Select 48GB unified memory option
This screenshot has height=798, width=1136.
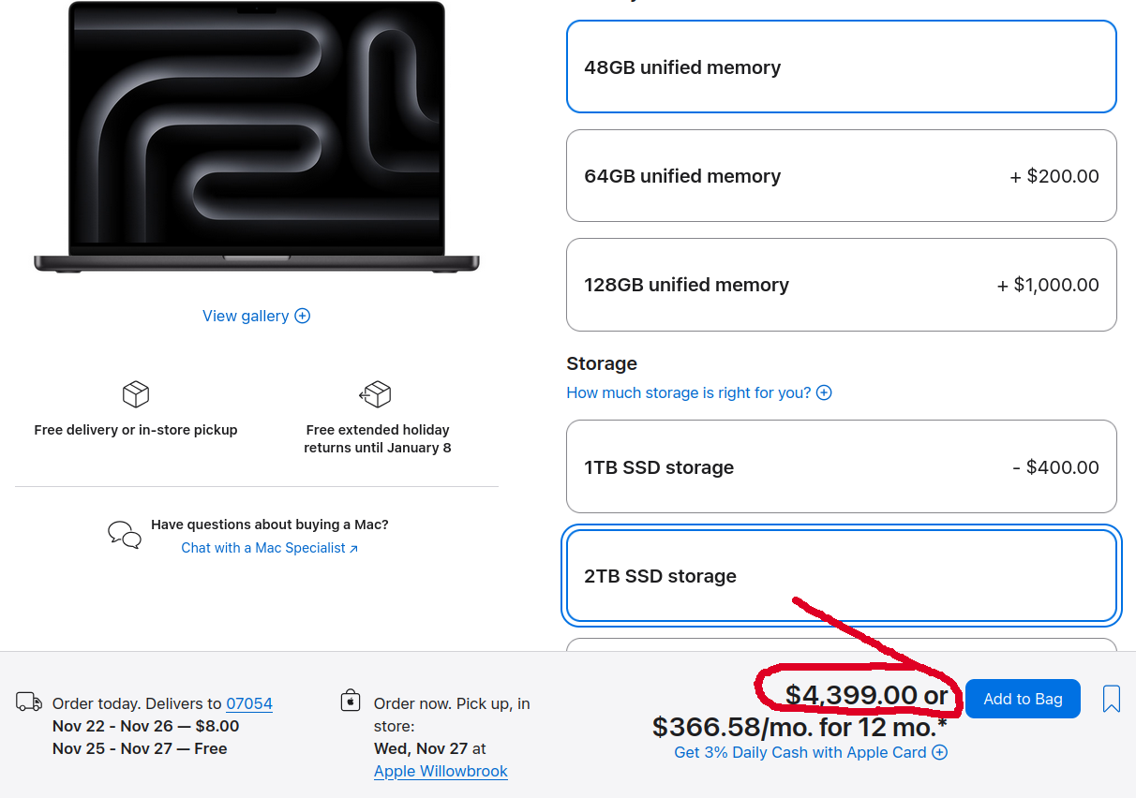pyautogui.click(x=841, y=66)
